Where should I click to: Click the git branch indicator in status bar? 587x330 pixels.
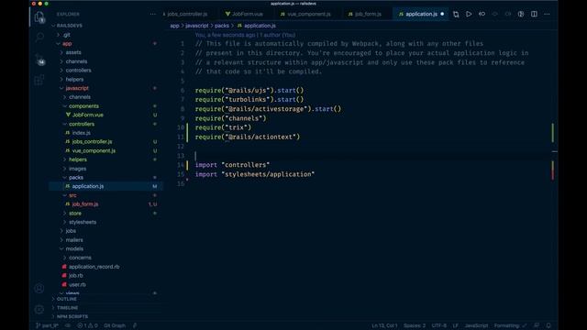47,325
